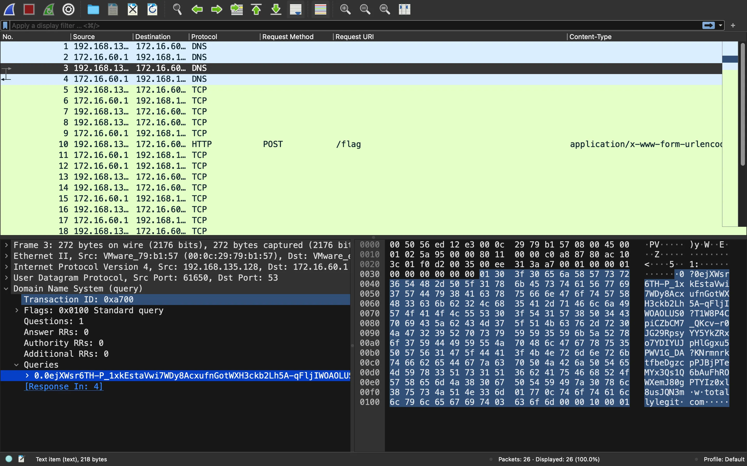The image size is (747, 466).
Task: Go back with green left arrow
Action: pos(197,9)
